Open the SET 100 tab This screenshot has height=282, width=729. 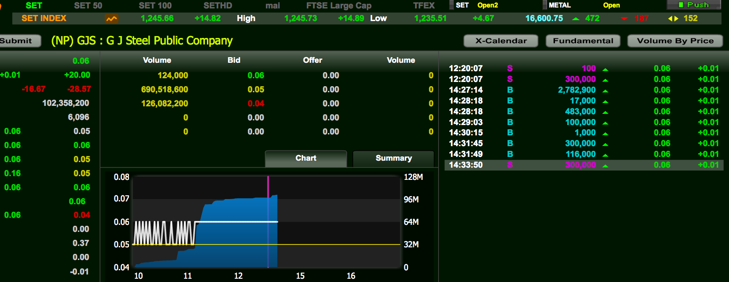[155, 6]
